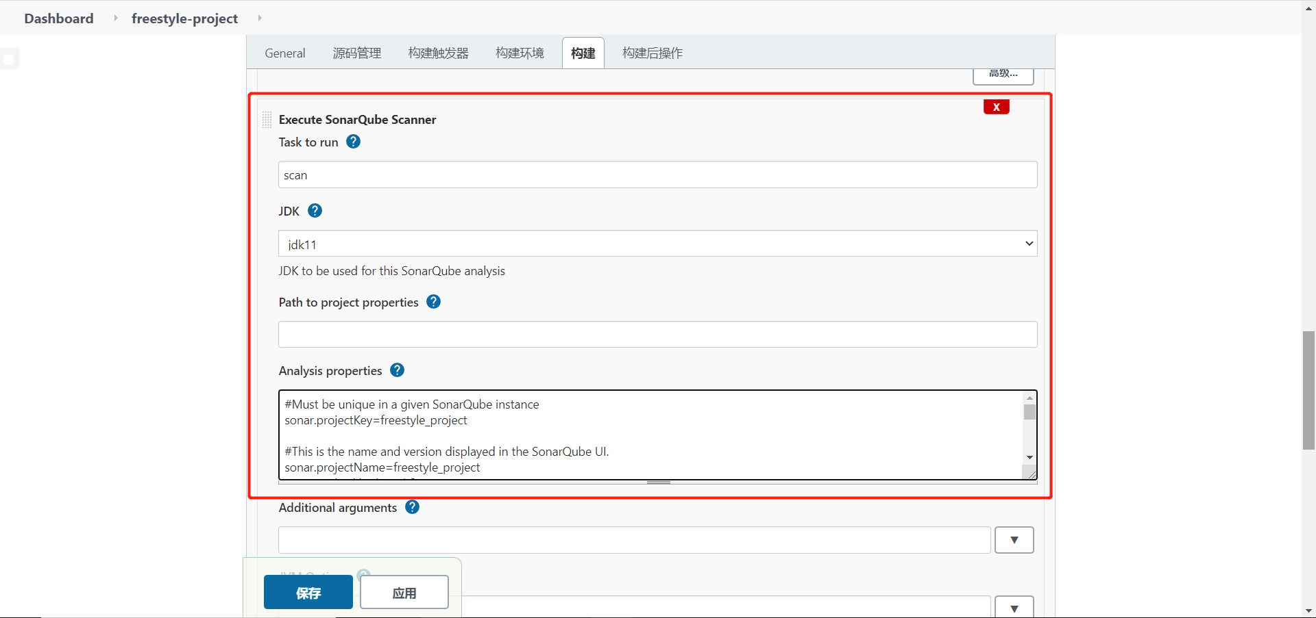Go to the Dashboard breadcrumb
The height and width of the screenshot is (618, 1316).
(x=59, y=18)
